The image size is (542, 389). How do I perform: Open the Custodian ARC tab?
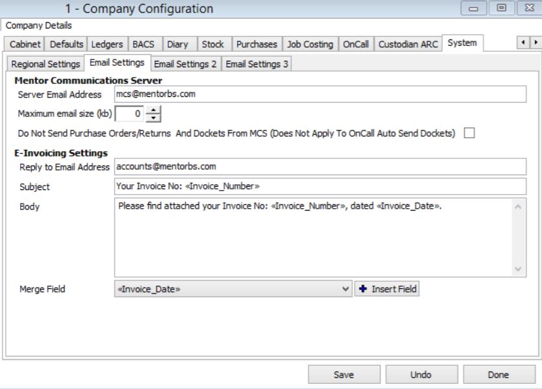click(x=406, y=44)
